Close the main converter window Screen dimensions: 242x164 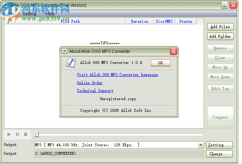click(x=233, y=5)
